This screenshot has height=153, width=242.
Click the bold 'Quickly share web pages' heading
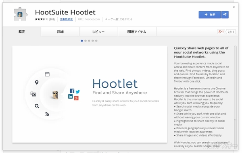201,52
